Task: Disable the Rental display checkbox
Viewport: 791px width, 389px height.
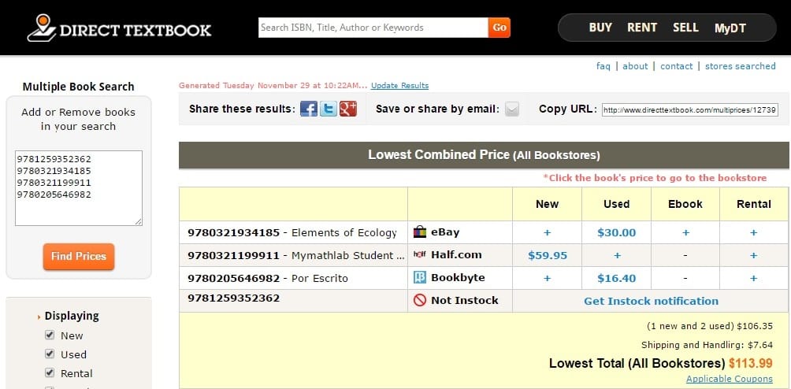Action: [x=50, y=373]
